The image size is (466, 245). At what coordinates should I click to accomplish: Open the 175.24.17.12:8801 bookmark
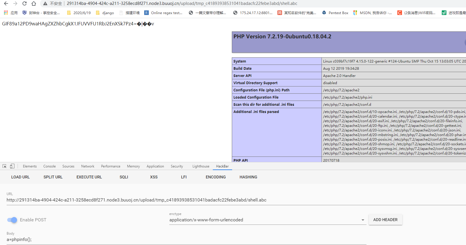(x=253, y=13)
